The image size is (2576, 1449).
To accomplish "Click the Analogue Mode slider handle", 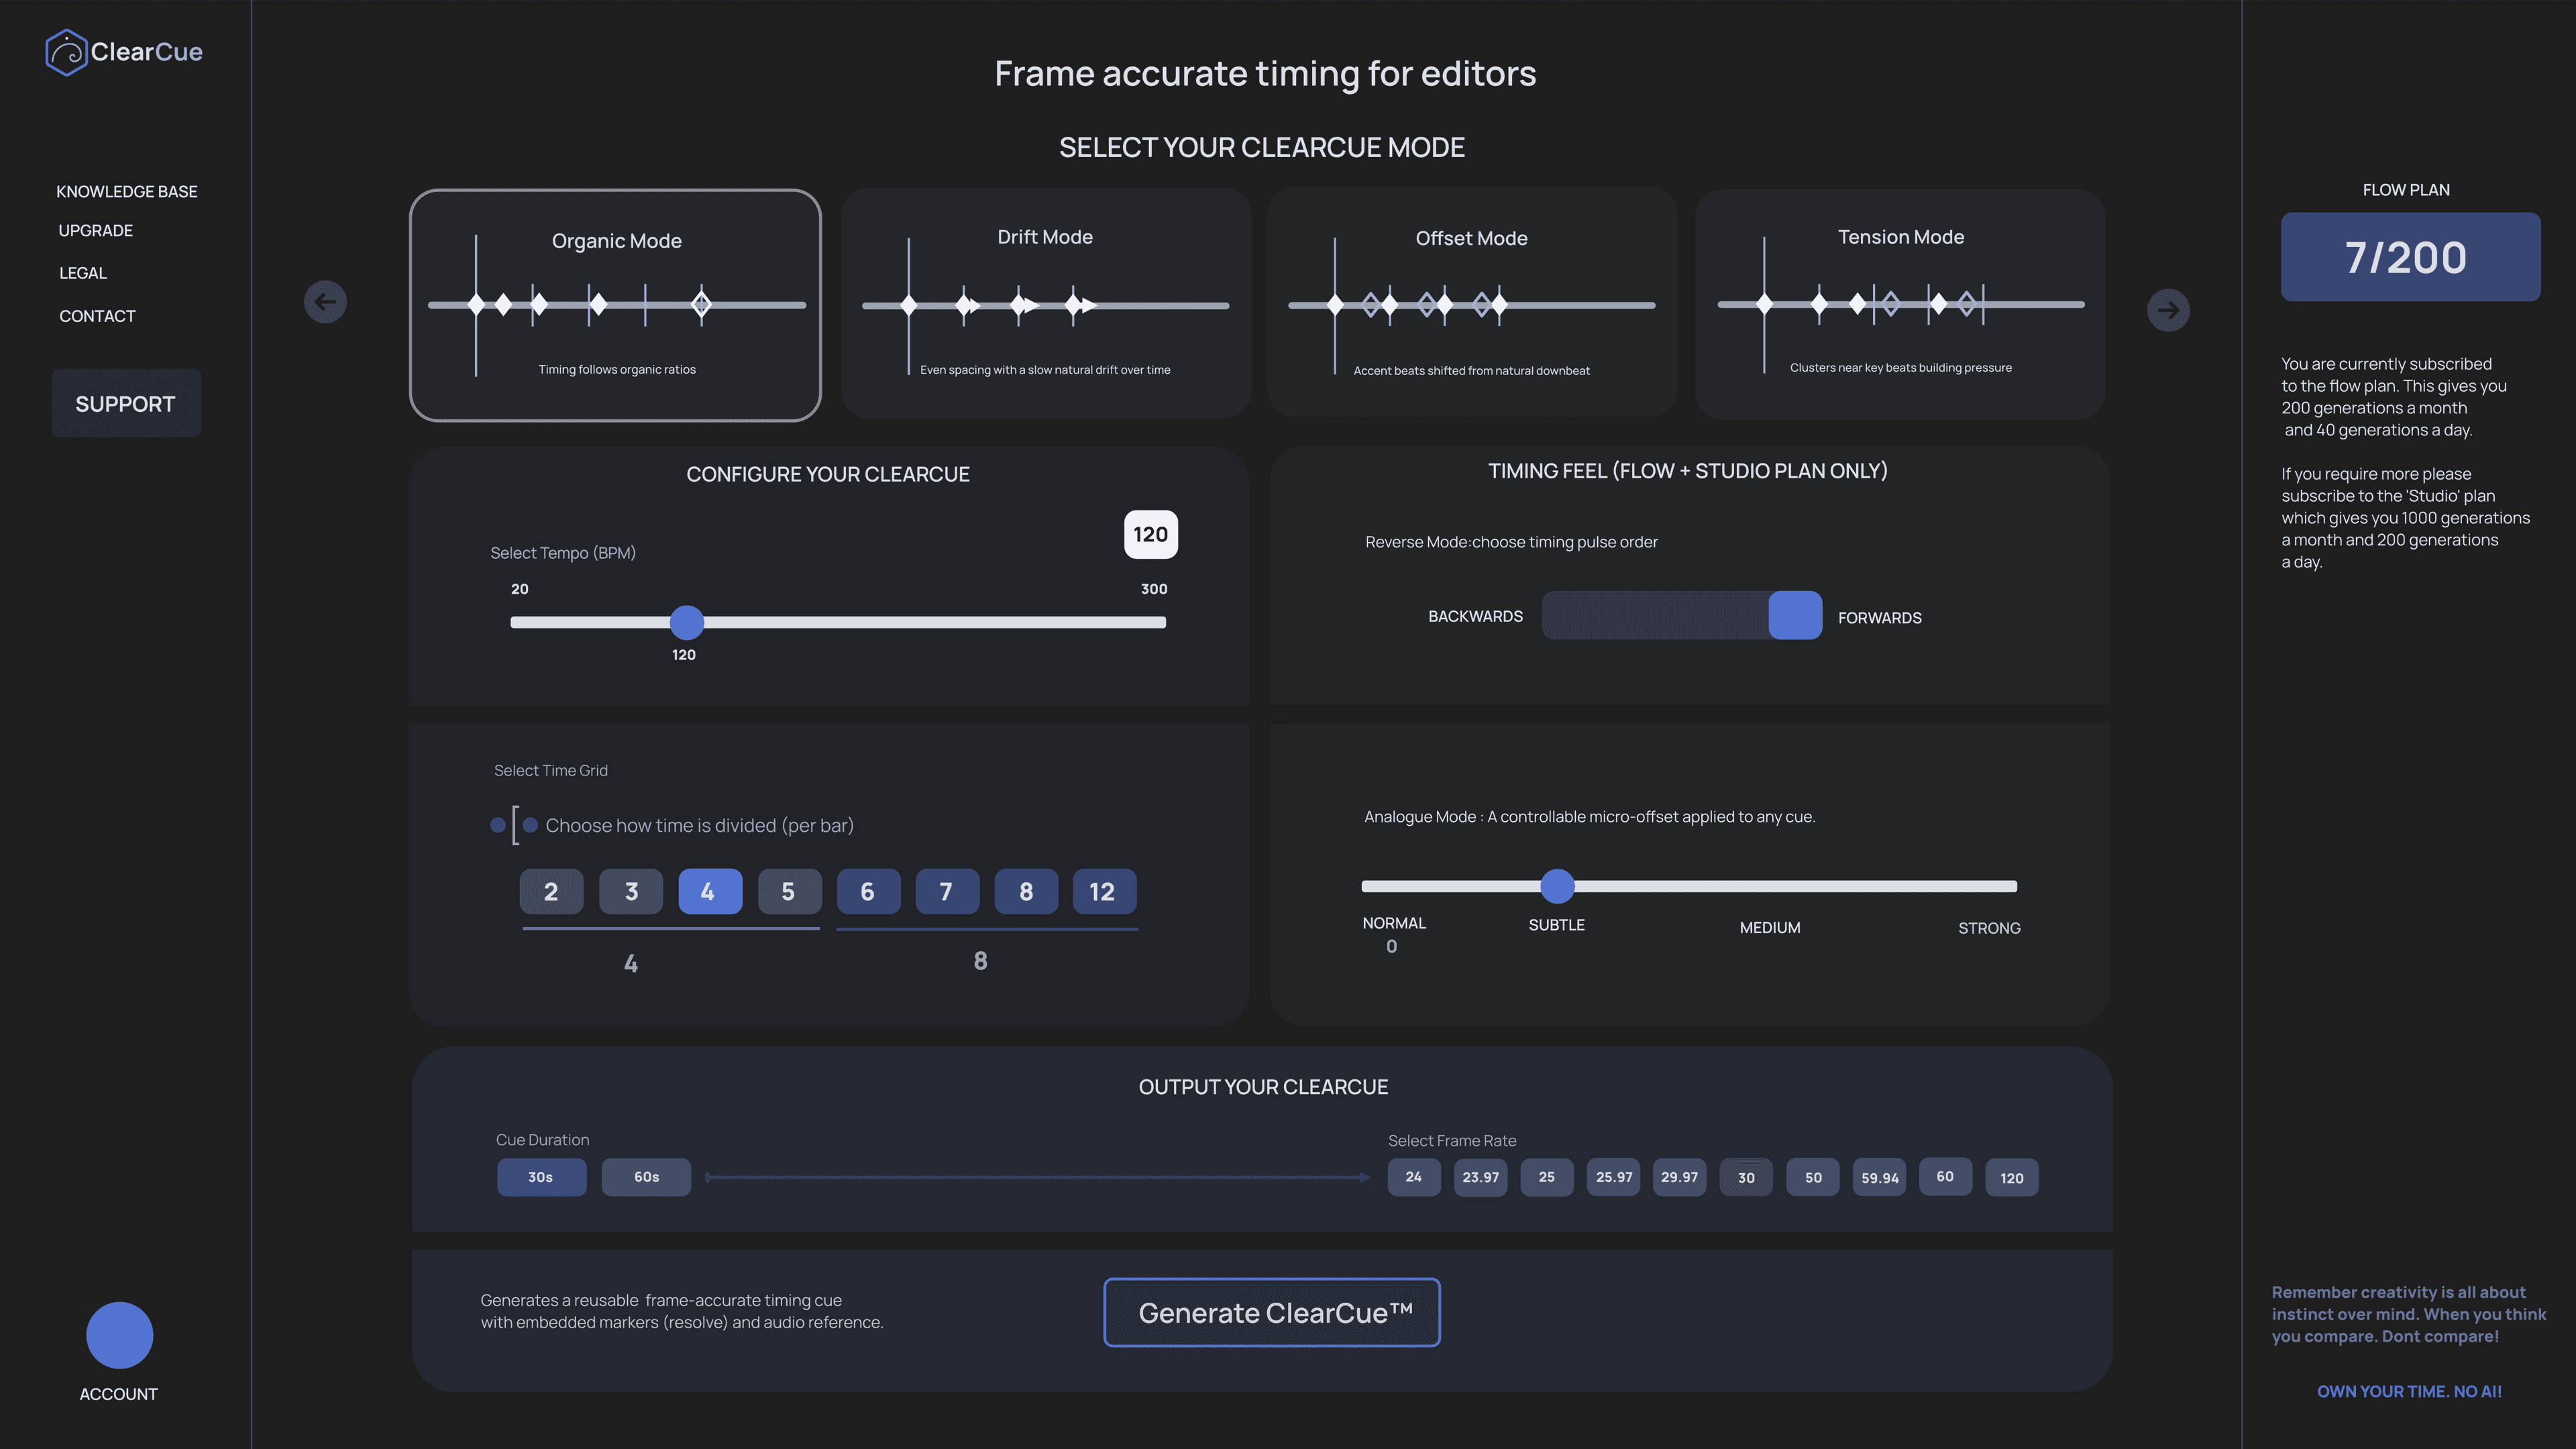I will pyautogui.click(x=1557, y=886).
